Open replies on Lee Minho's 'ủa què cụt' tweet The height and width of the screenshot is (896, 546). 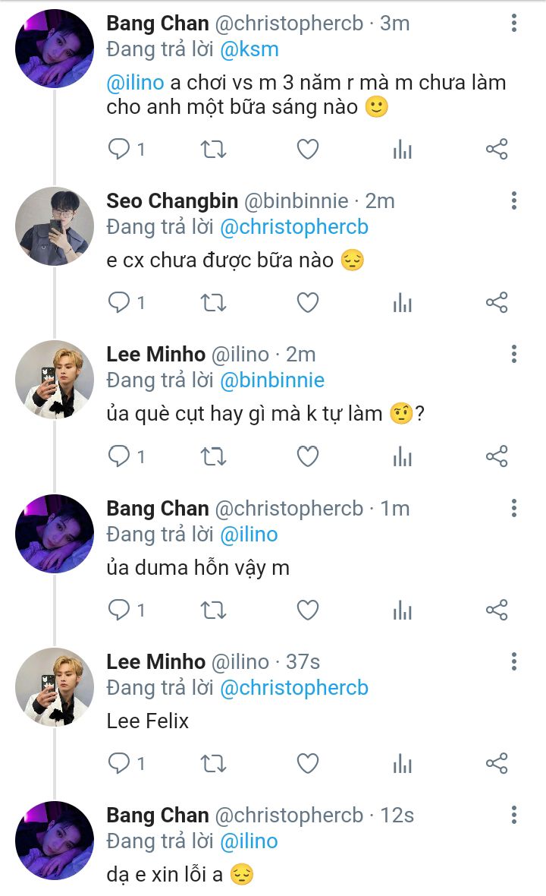coord(126,456)
